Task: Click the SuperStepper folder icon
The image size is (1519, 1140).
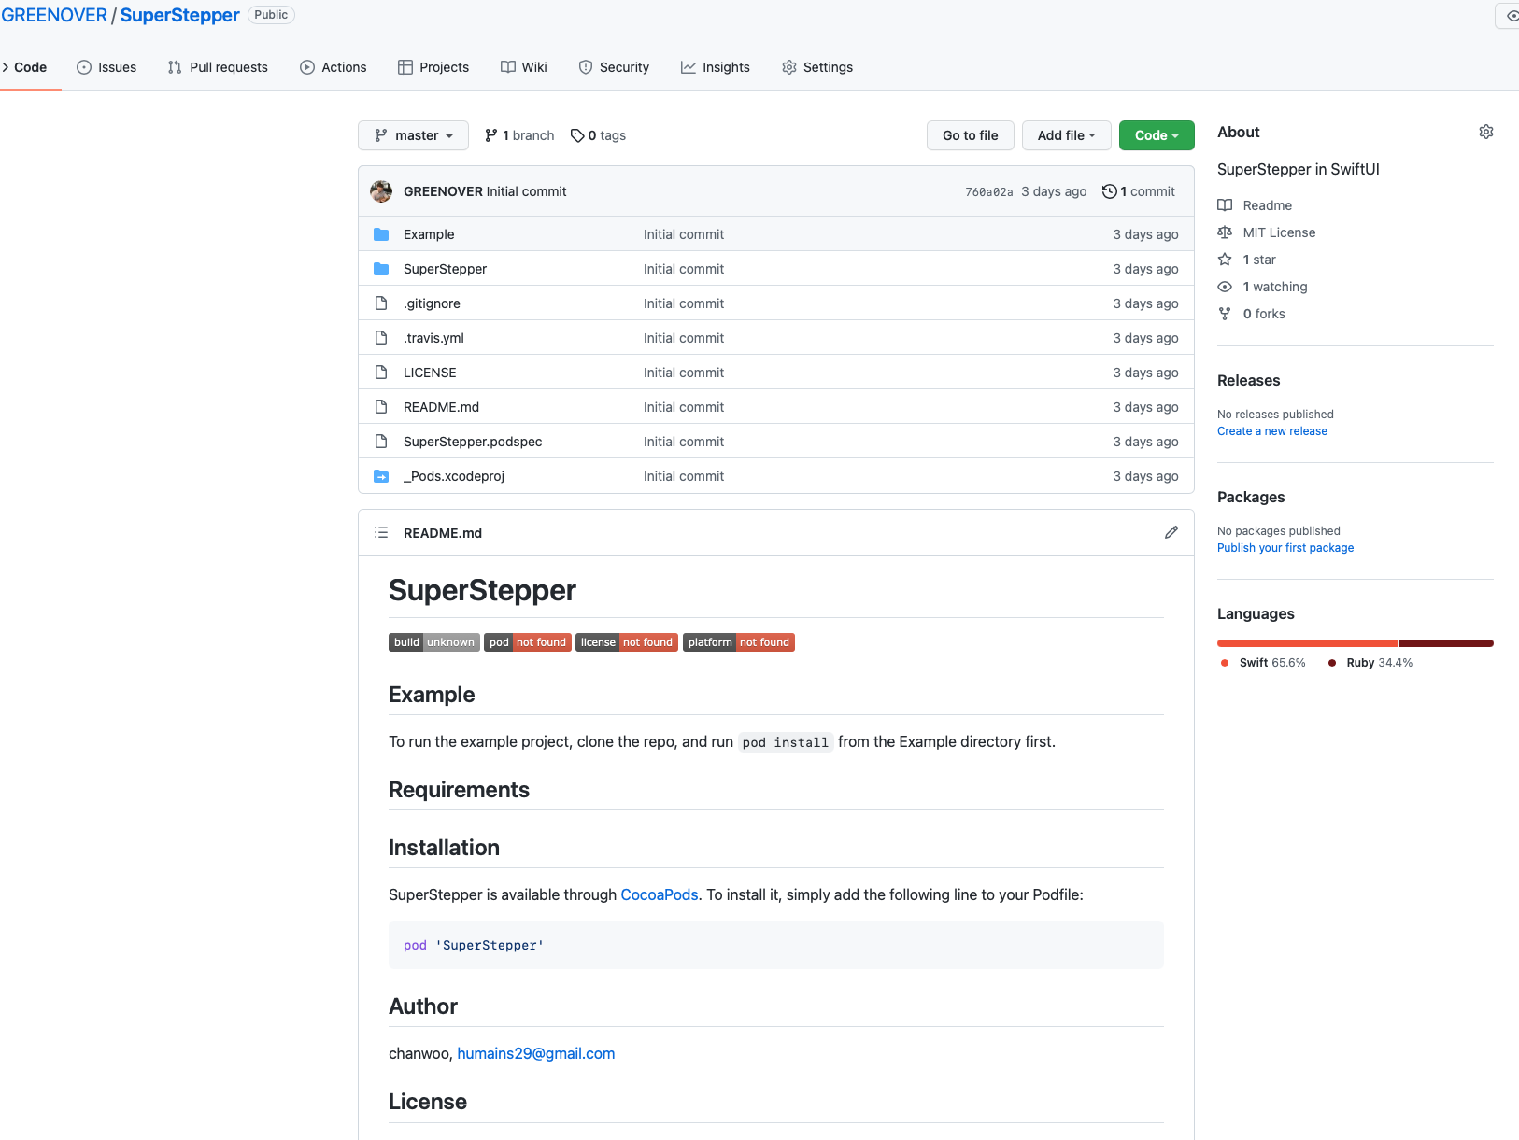Action: pyautogui.click(x=381, y=269)
